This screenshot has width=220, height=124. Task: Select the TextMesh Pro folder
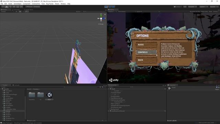[10, 118]
